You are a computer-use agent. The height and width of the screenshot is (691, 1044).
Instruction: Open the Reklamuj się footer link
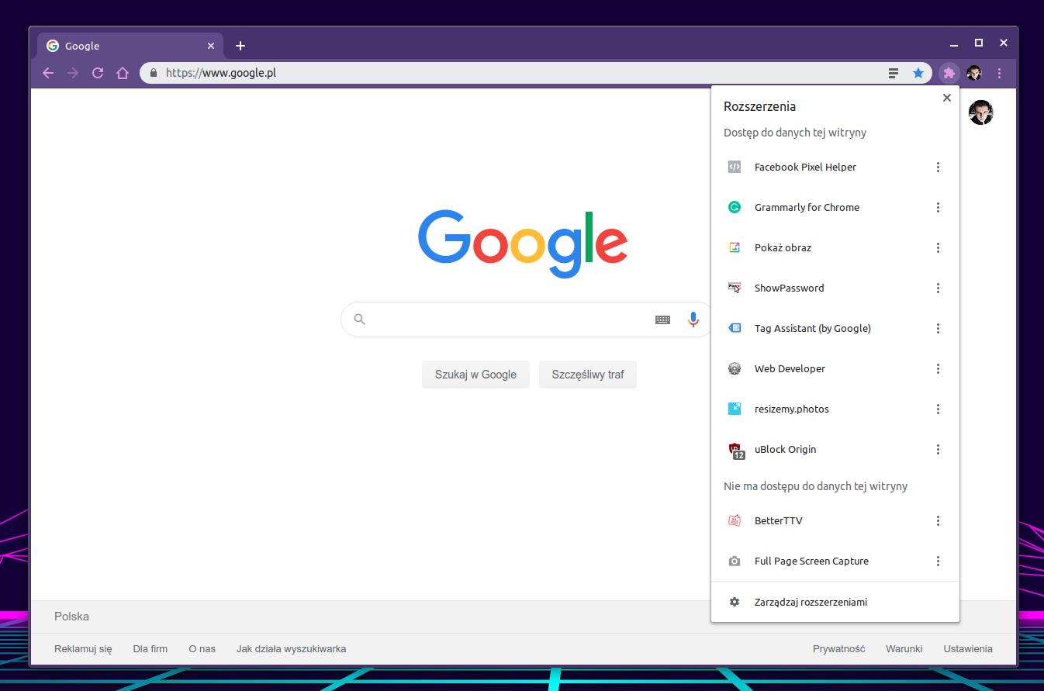coord(83,648)
